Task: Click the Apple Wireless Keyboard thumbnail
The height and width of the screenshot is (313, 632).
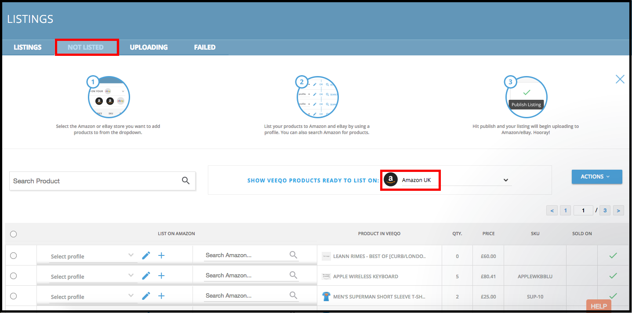Action: pos(326,276)
